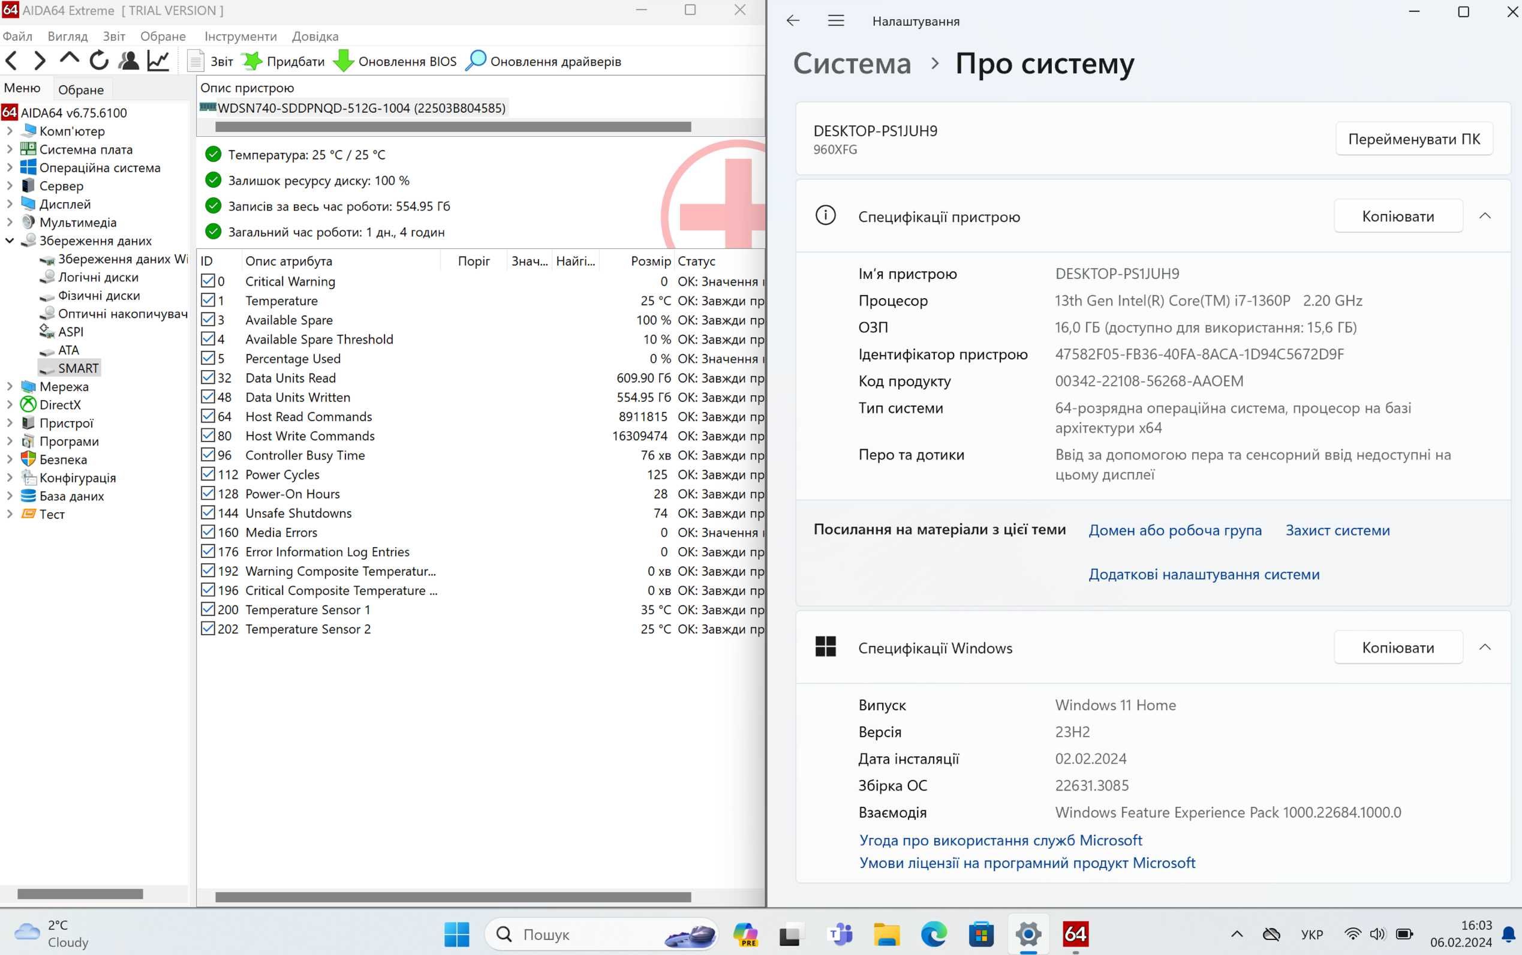
Task: Click the Back arrow in AIDA64 toolbar
Action: click(11, 61)
